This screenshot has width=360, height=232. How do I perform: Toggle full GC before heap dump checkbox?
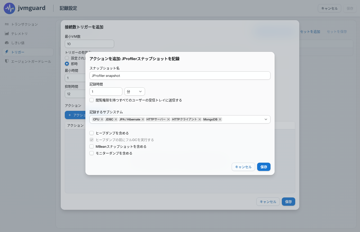coord(92,140)
